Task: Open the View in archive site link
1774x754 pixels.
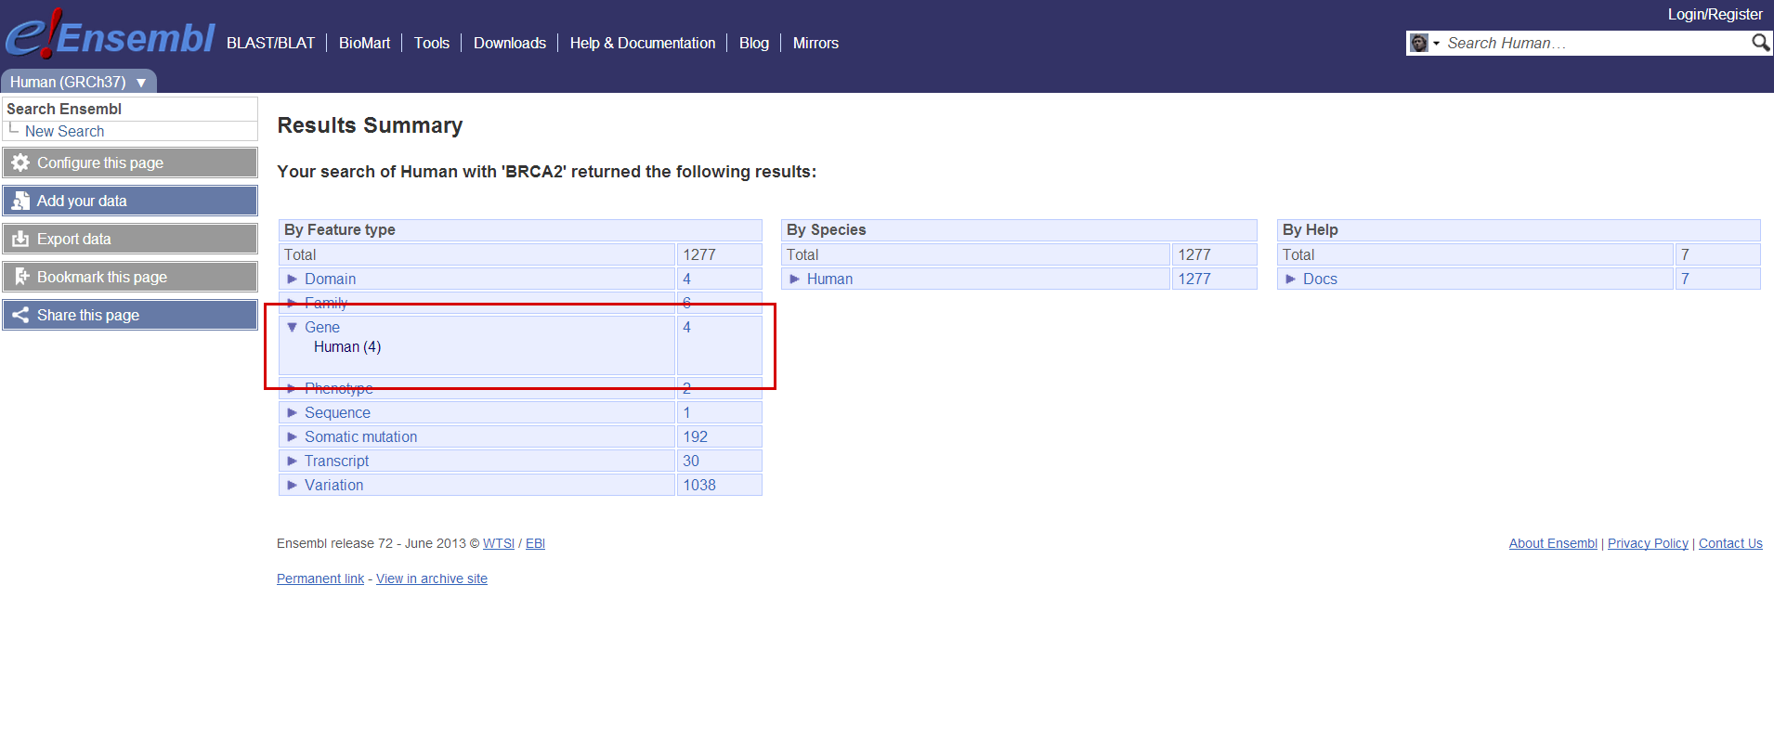Action: [x=431, y=578]
